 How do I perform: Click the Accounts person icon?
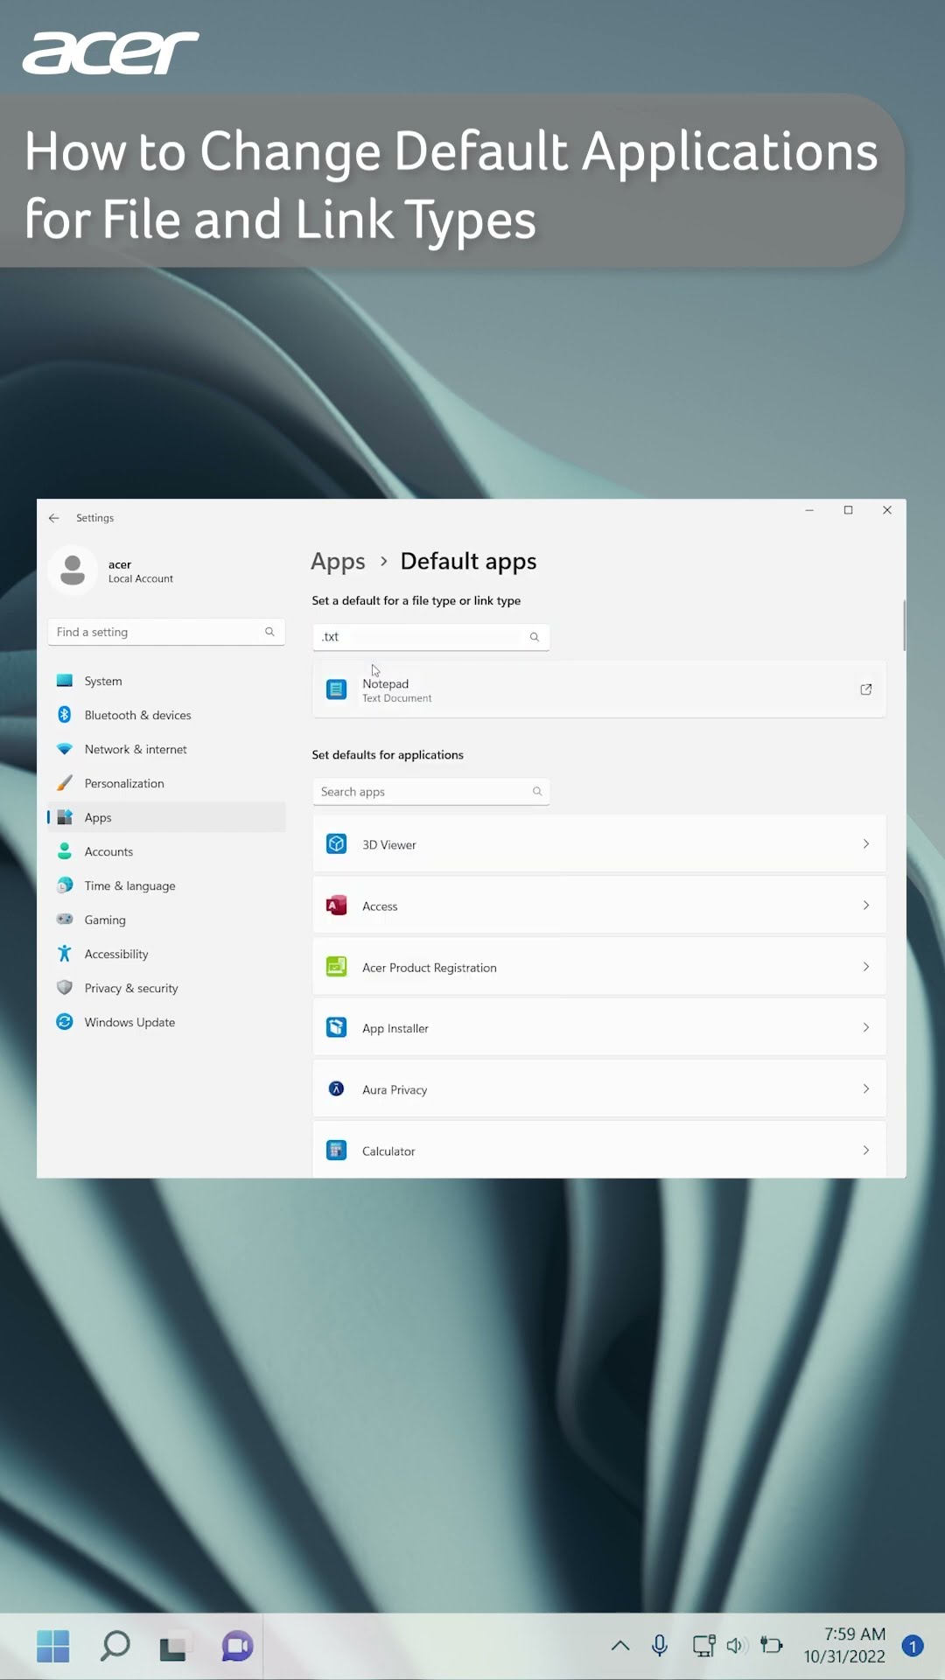pyautogui.click(x=65, y=851)
